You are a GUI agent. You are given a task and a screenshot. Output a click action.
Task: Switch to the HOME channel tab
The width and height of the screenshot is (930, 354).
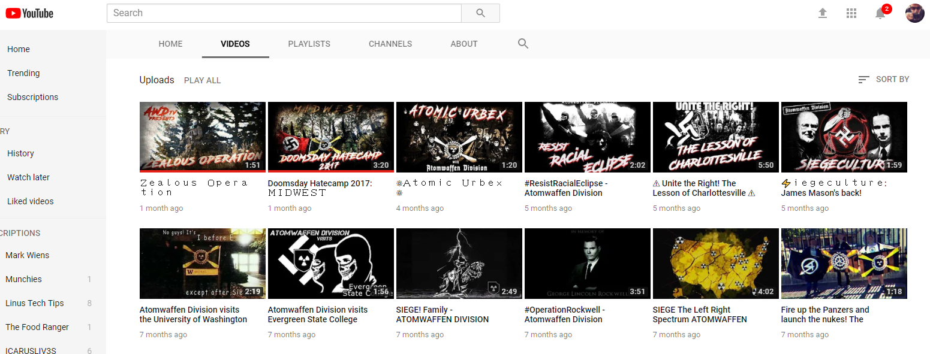pyautogui.click(x=170, y=44)
